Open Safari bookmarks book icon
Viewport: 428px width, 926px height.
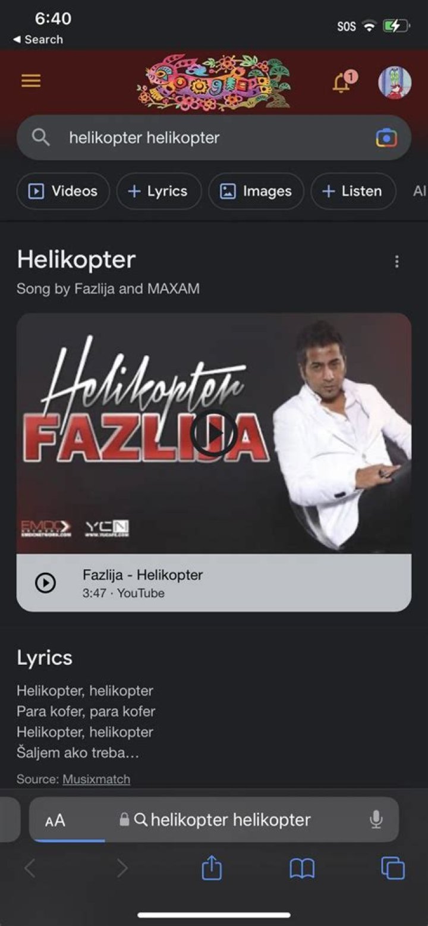pos(302,870)
